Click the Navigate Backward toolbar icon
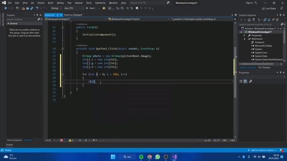The height and width of the screenshot is (161, 287). (x=6, y=8)
